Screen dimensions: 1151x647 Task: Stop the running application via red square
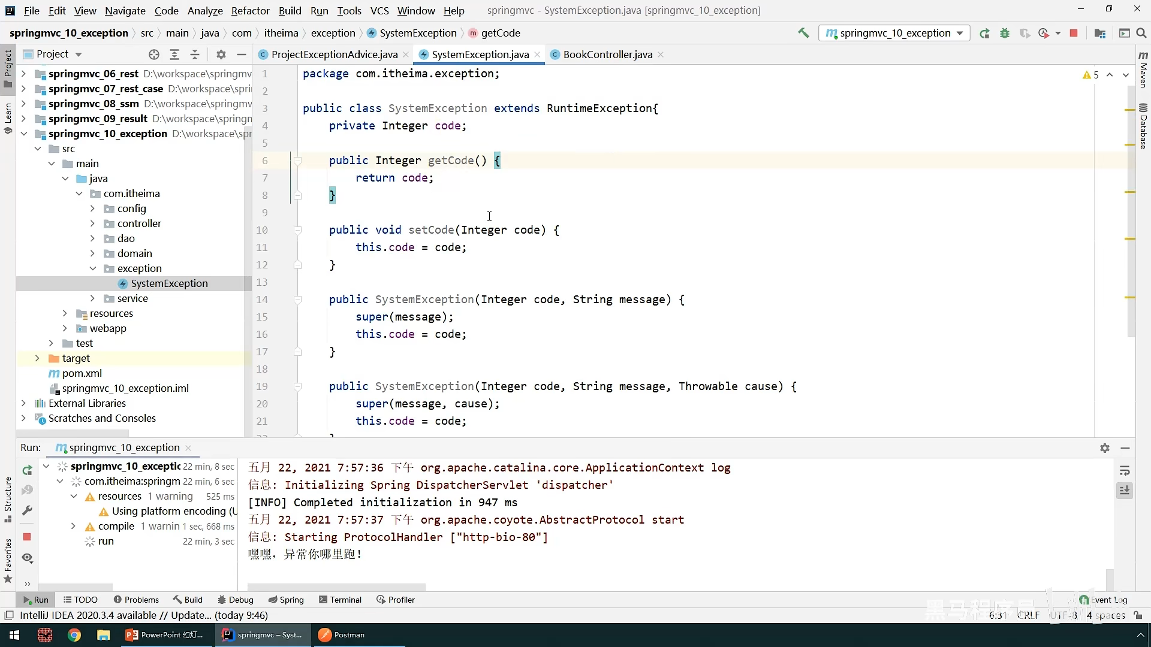(x=1074, y=33)
